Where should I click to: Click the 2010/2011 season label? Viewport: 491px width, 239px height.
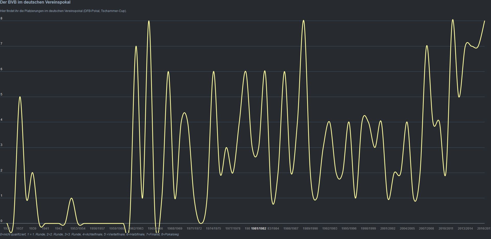pyautogui.click(x=446, y=229)
